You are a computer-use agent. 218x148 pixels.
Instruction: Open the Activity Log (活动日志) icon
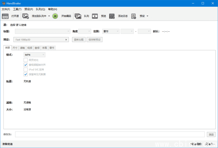112,16
